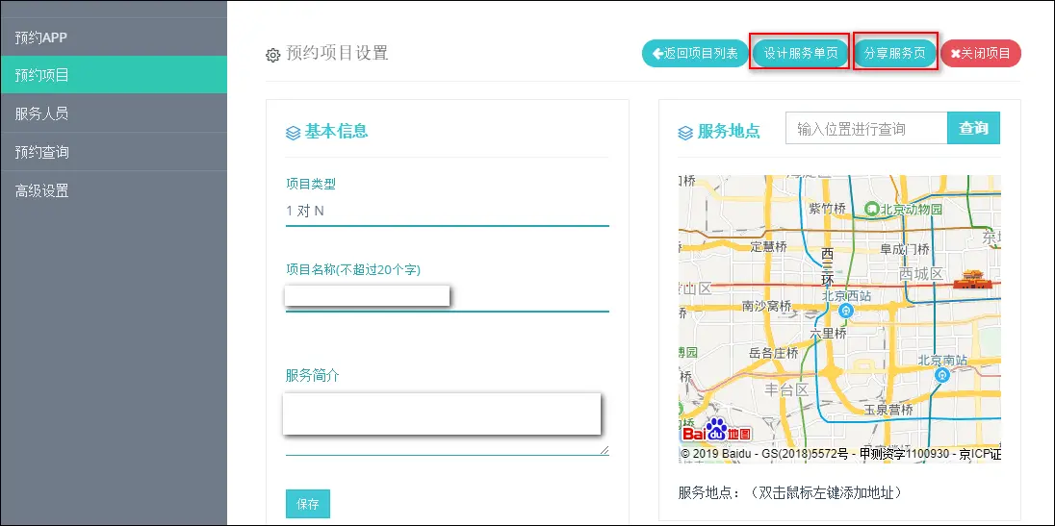Focus the 输入位置进行查询 search field

865,129
